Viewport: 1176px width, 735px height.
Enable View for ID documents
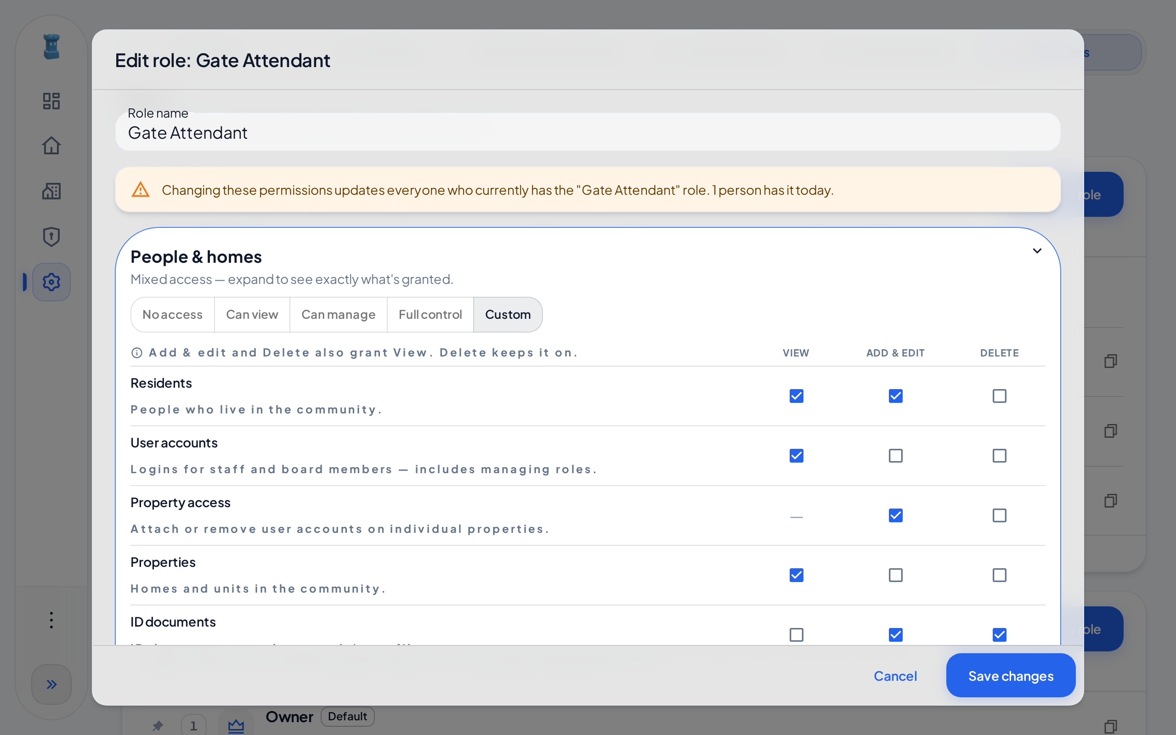[x=797, y=635]
